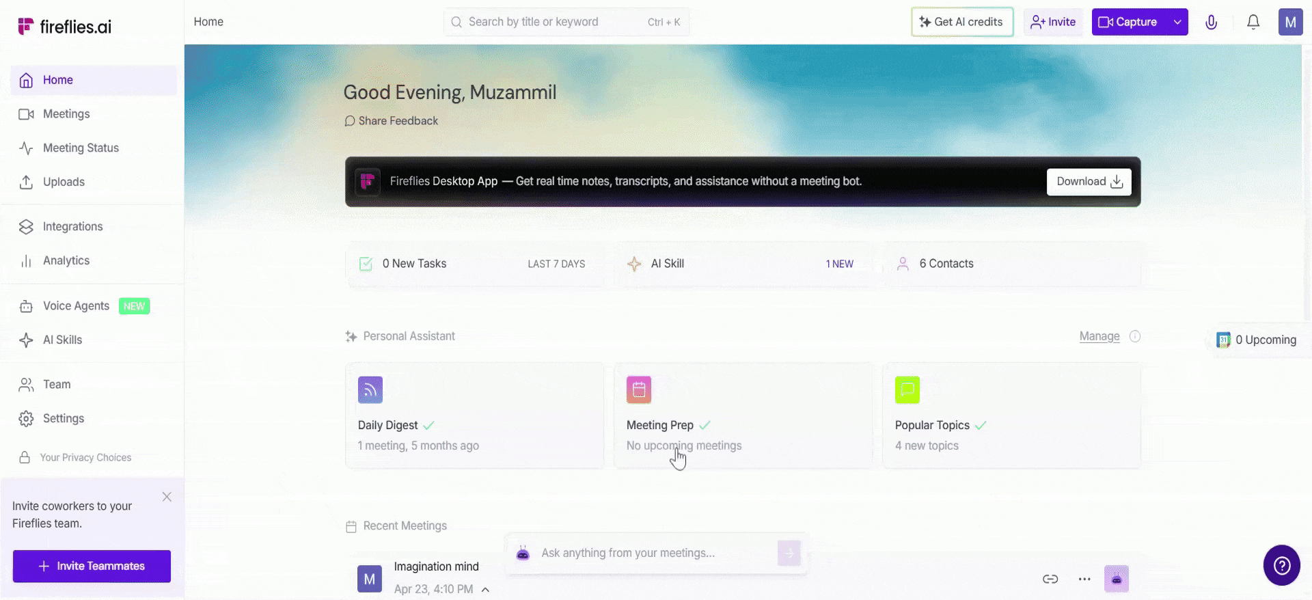
Task: Click Get AI credits button
Action: 962,22
